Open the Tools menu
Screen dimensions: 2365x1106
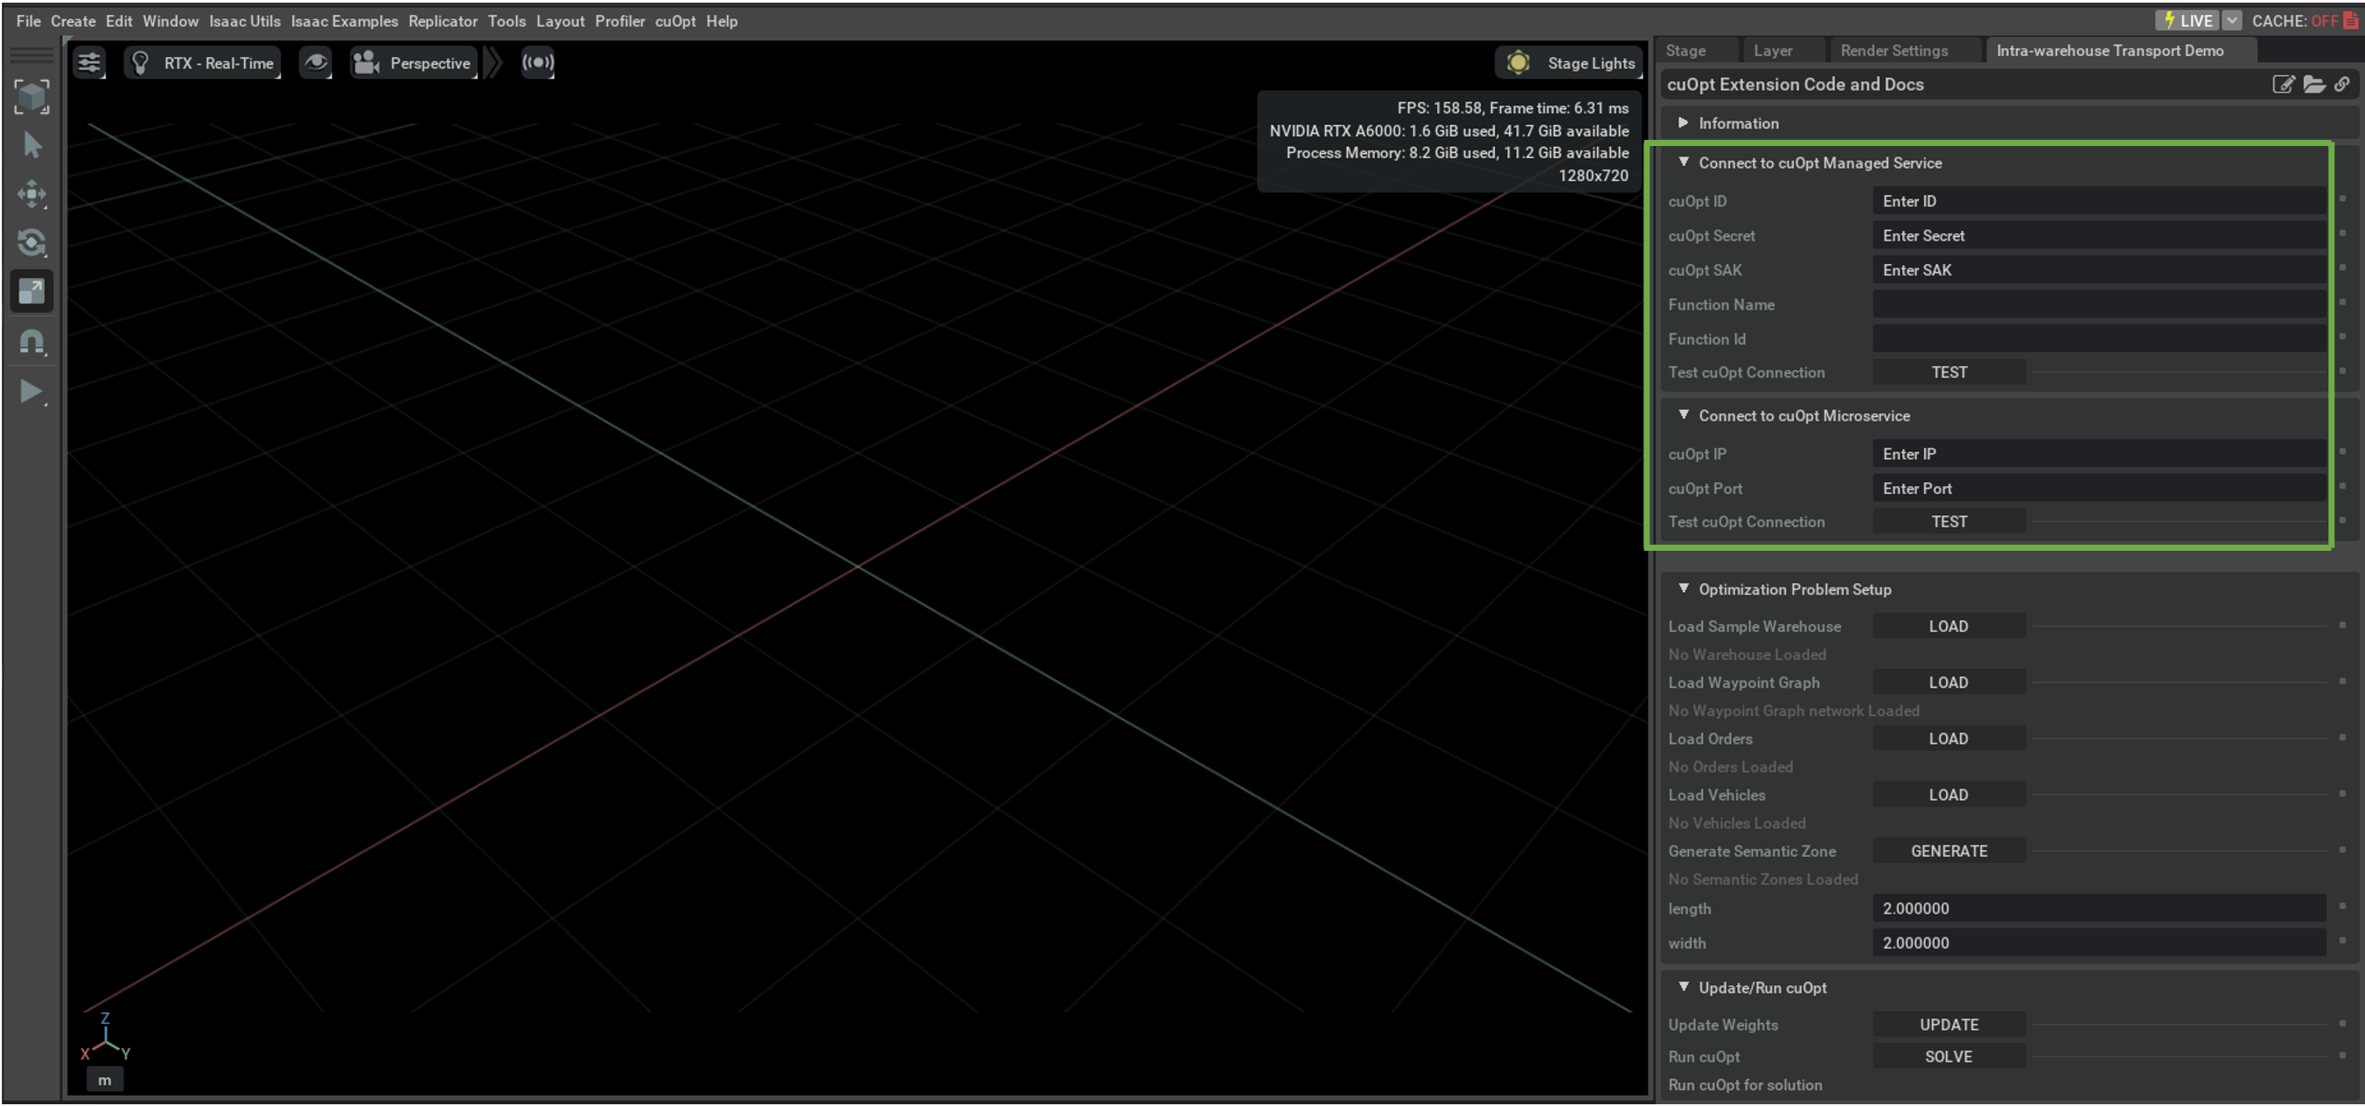(x=506, y=20)
